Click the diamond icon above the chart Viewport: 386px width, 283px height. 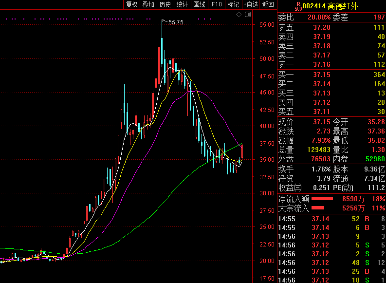click(239, 15)
